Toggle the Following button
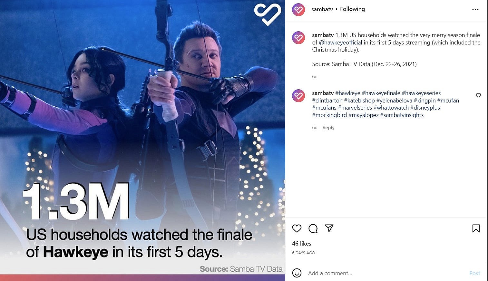Screen dimensions: 488x281 (x=352, y=9)
